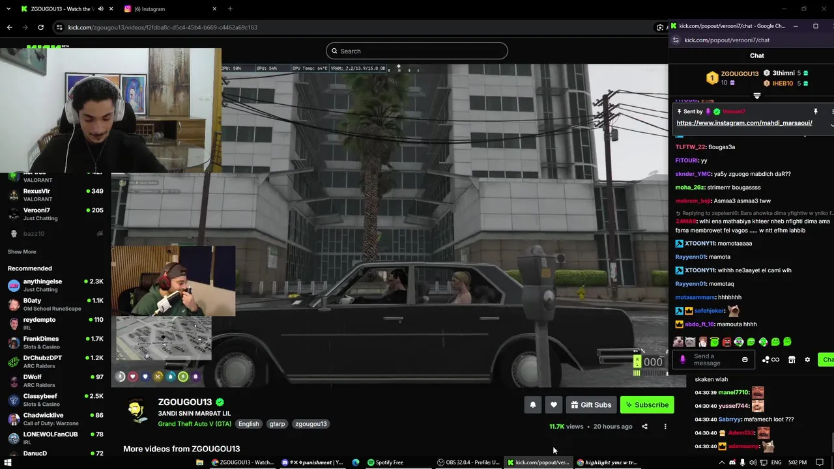
Task: Click the English tag
Action: pos(248,424)
